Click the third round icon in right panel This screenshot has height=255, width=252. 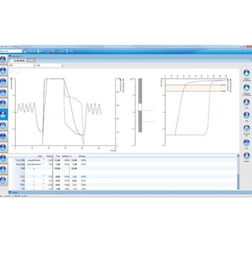247,103
